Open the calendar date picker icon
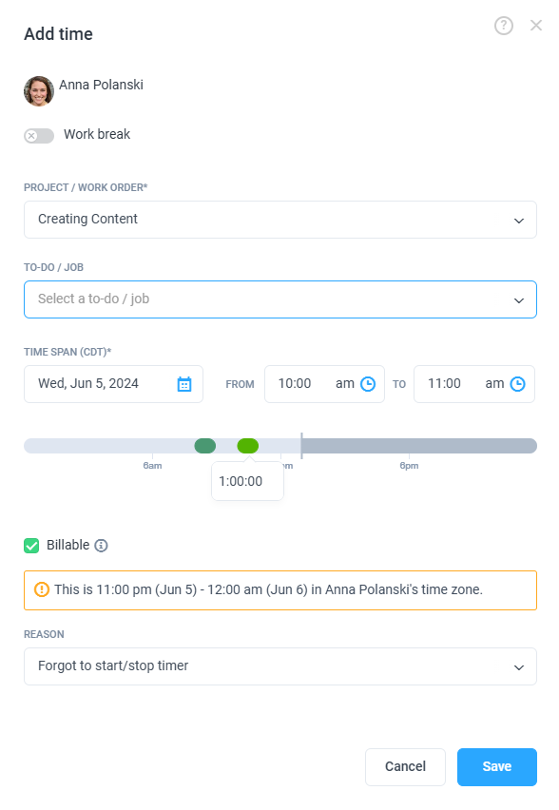559x810 pixels. [x=184, y=384]
